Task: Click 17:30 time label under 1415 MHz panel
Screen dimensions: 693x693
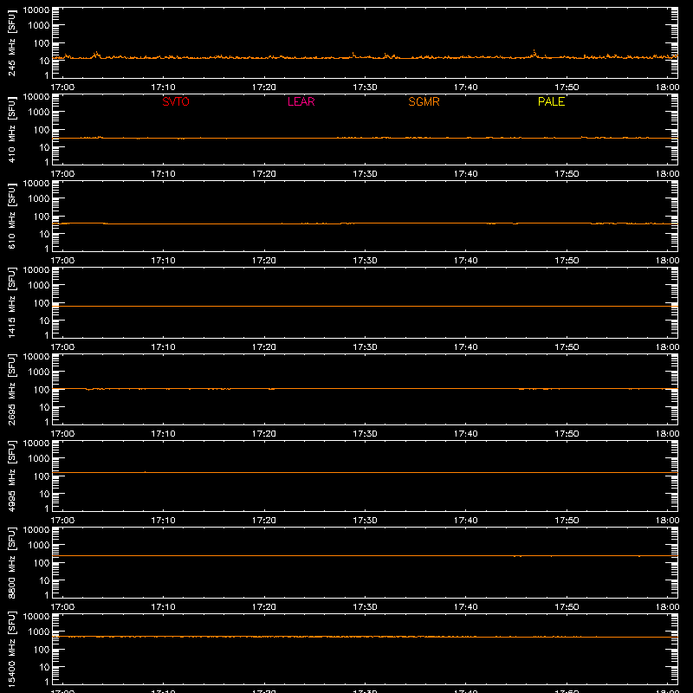Action: coord(365,347)
